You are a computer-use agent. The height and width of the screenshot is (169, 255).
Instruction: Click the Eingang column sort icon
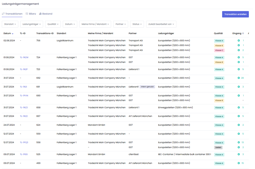(243, 34)
